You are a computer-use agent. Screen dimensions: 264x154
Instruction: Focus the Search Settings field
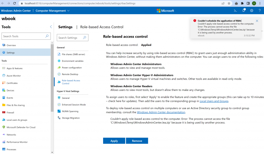tap(72, 38)
